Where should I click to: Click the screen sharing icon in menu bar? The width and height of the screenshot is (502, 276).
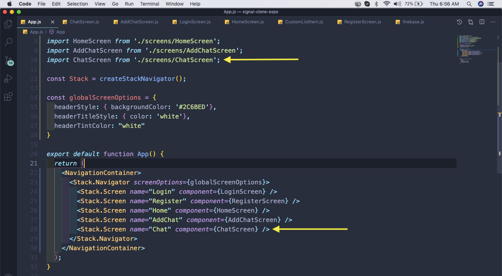[358, 4]
